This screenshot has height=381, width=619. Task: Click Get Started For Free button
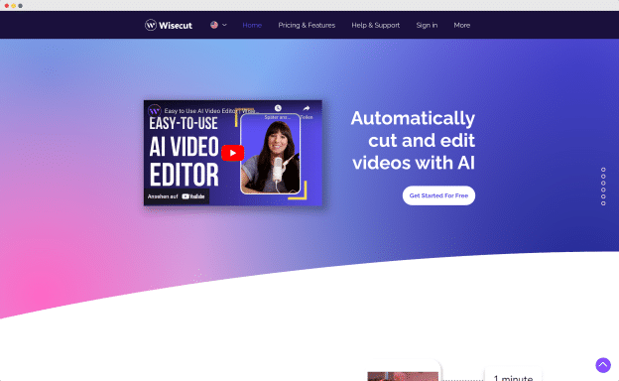[x=438, y=195]
